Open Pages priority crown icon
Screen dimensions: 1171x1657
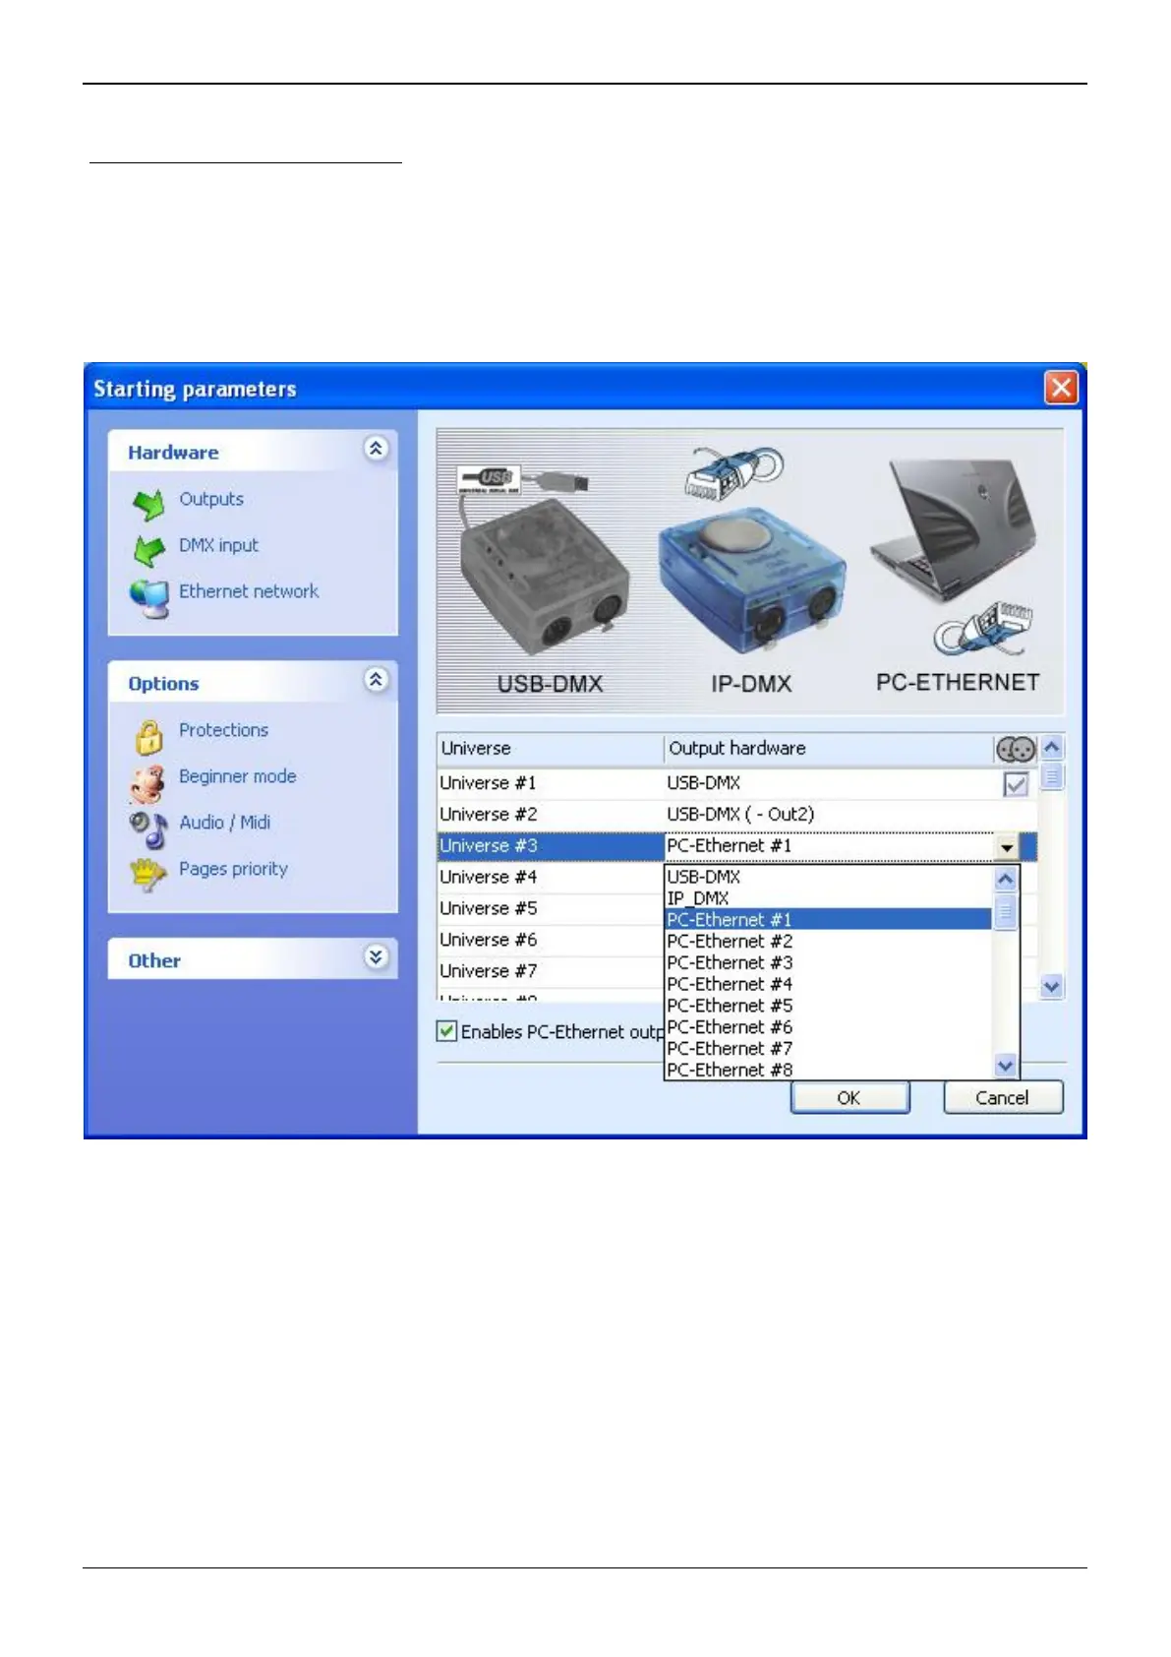pyautogui.click(x=147, y=874)
